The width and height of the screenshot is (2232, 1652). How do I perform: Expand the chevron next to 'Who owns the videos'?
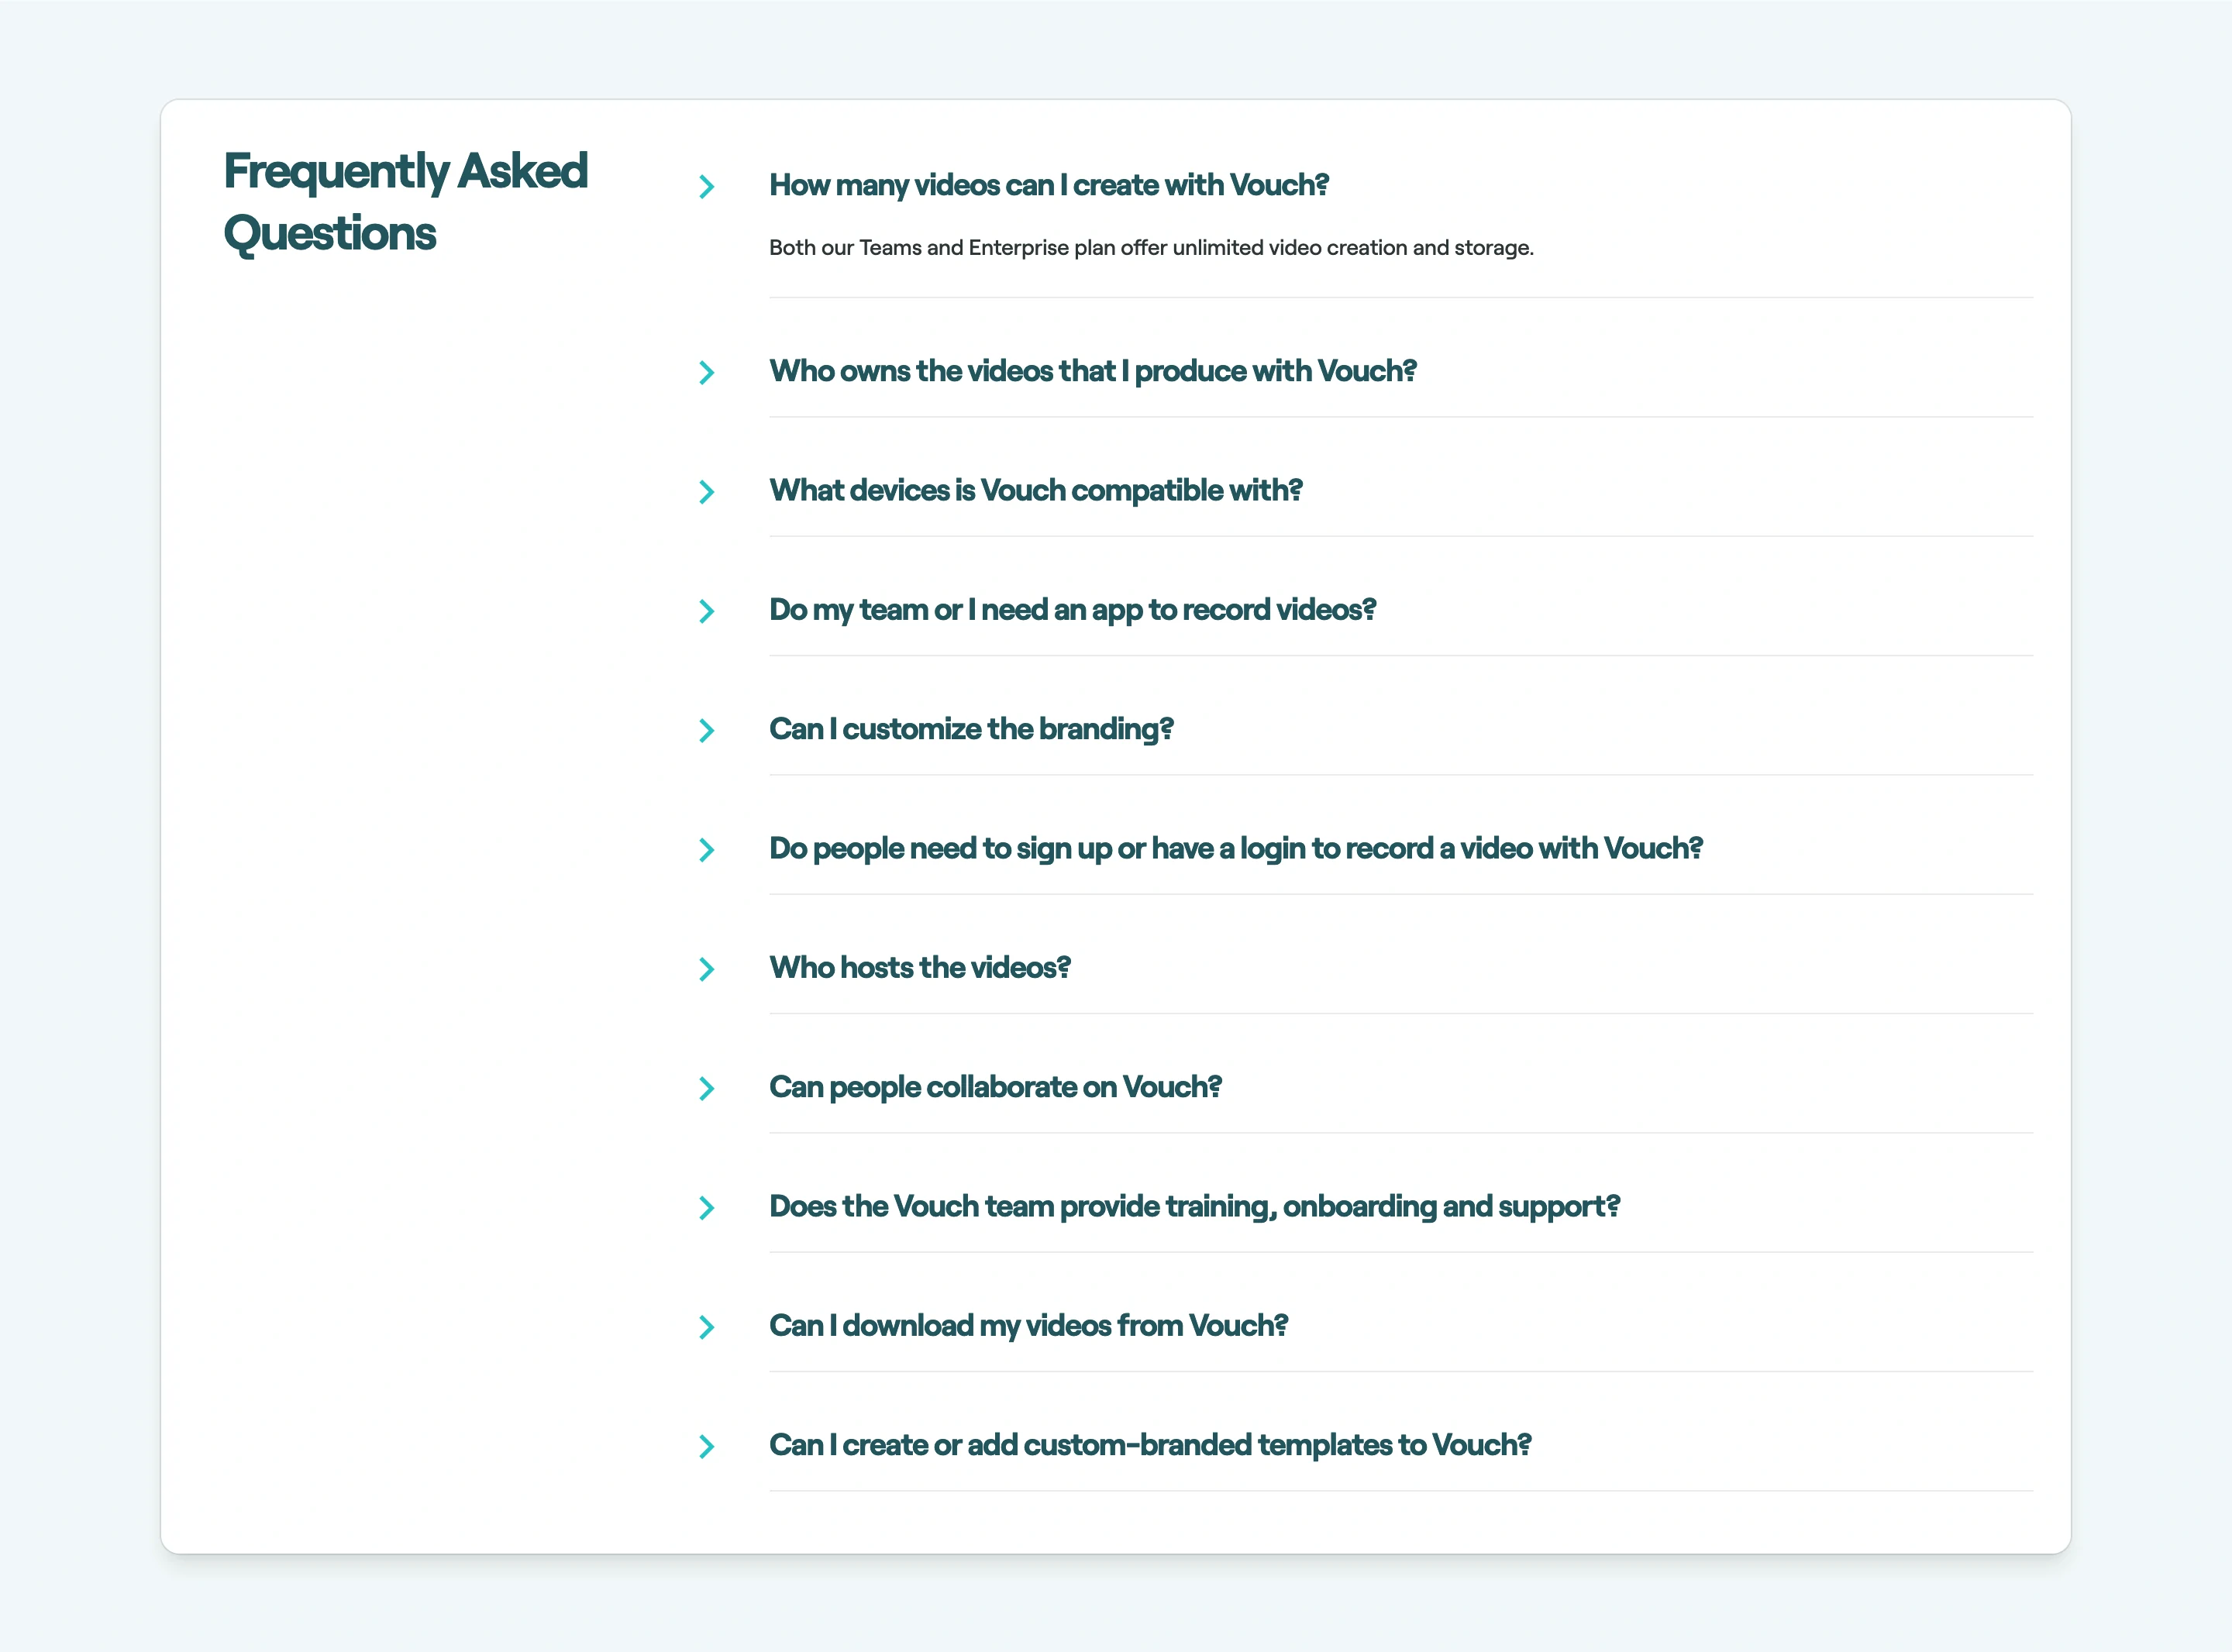[x=709, y=372]
